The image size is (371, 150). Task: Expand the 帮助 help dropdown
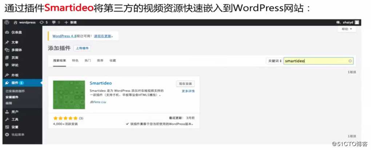(347, 29)
